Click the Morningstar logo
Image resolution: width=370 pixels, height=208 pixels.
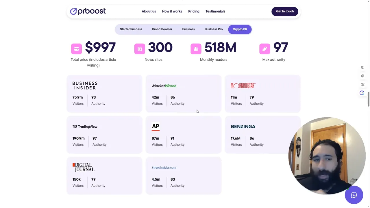[x=243, y=86]
